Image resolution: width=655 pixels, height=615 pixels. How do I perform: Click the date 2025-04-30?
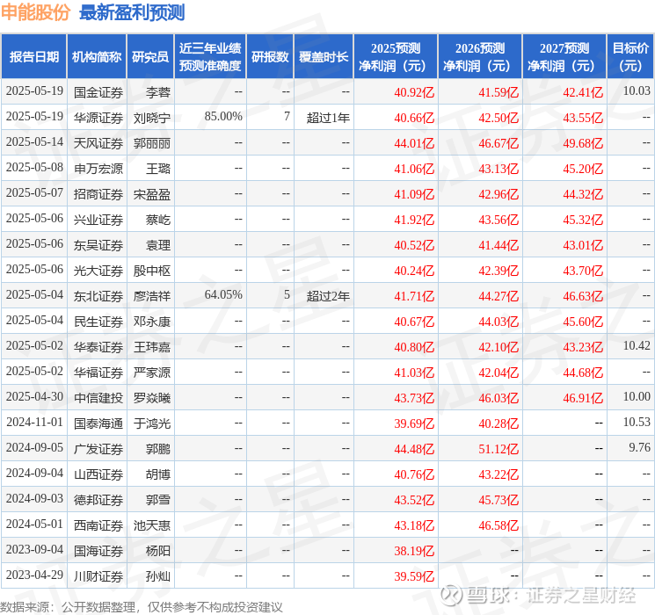[34, 396]
